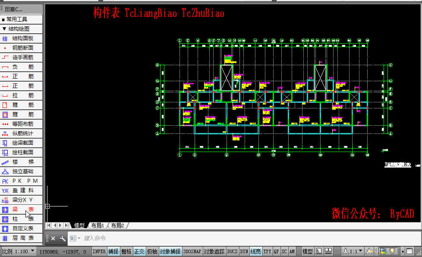
Task: Click the annotation visibility icon in status bar
Action: [369, 251]
